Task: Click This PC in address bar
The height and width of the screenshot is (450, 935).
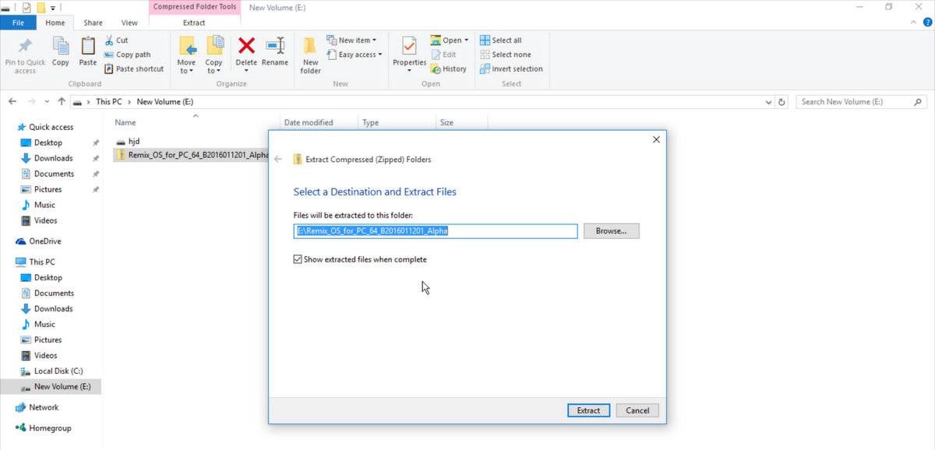Action: 108,102
